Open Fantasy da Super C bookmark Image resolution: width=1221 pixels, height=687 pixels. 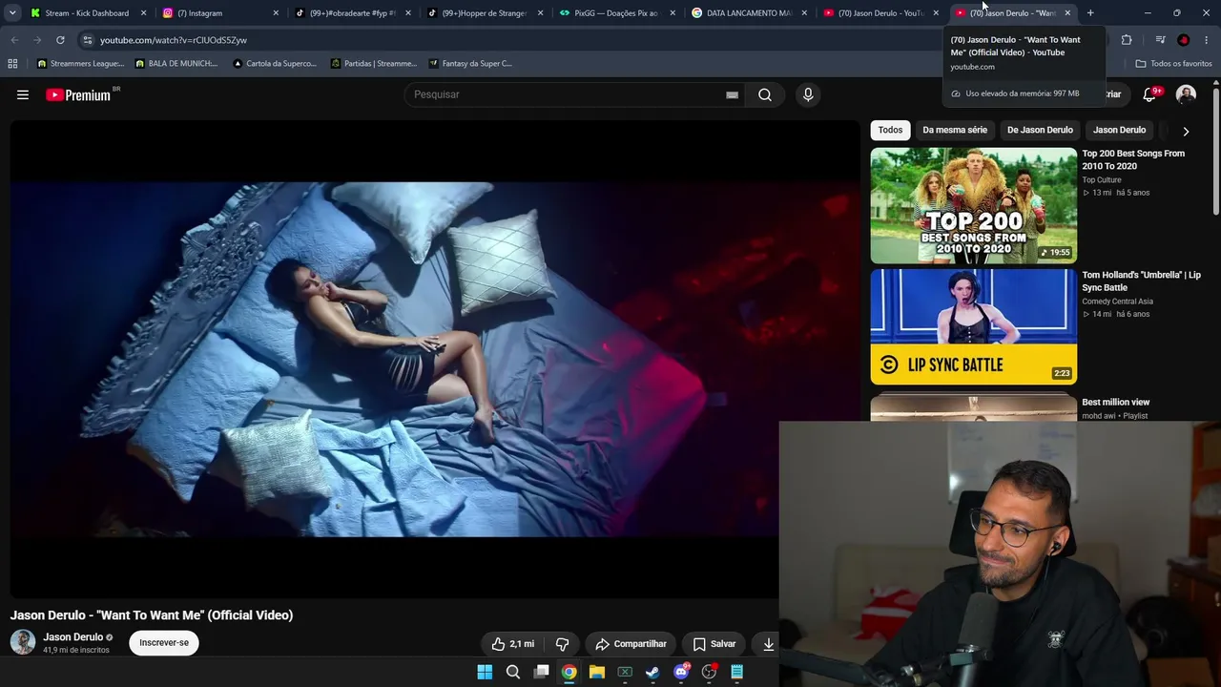tap(470, 64)
